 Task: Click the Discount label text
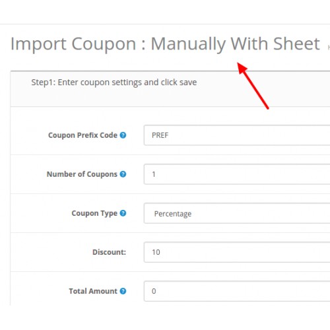(109, 252)
